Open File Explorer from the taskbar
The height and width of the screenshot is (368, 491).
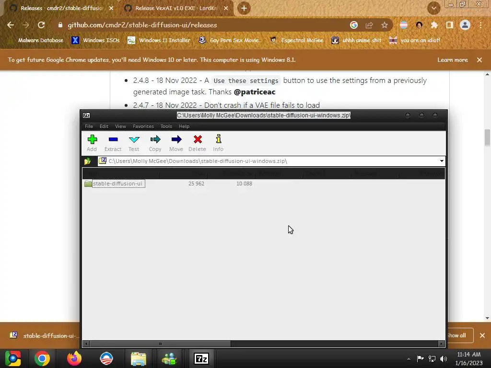click(x=139, y=358)
